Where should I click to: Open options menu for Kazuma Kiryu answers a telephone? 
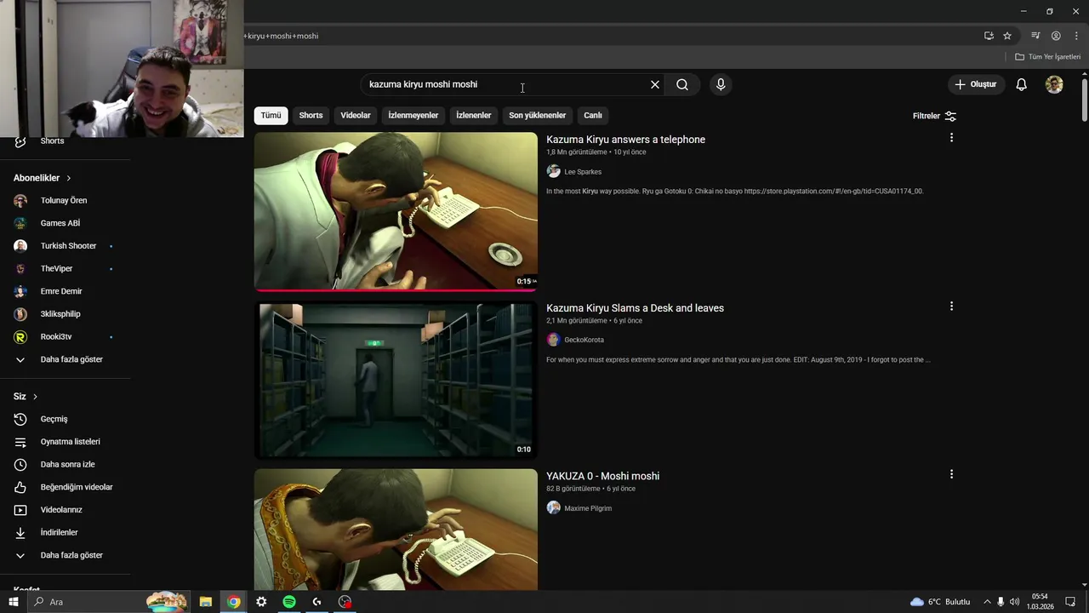tap(951, 138)
